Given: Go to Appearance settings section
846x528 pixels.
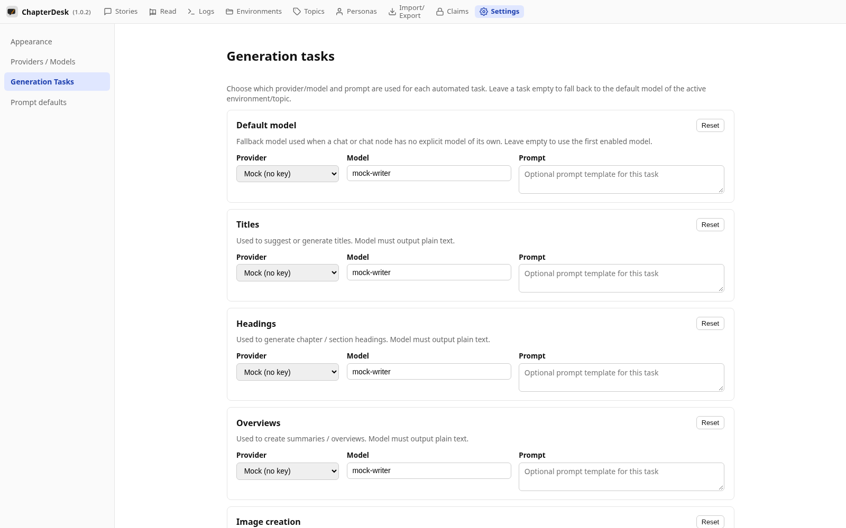Looking at the screenshot, I should point(57,42).
